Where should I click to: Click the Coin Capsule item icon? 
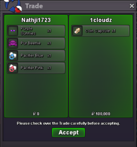point(77,31)
